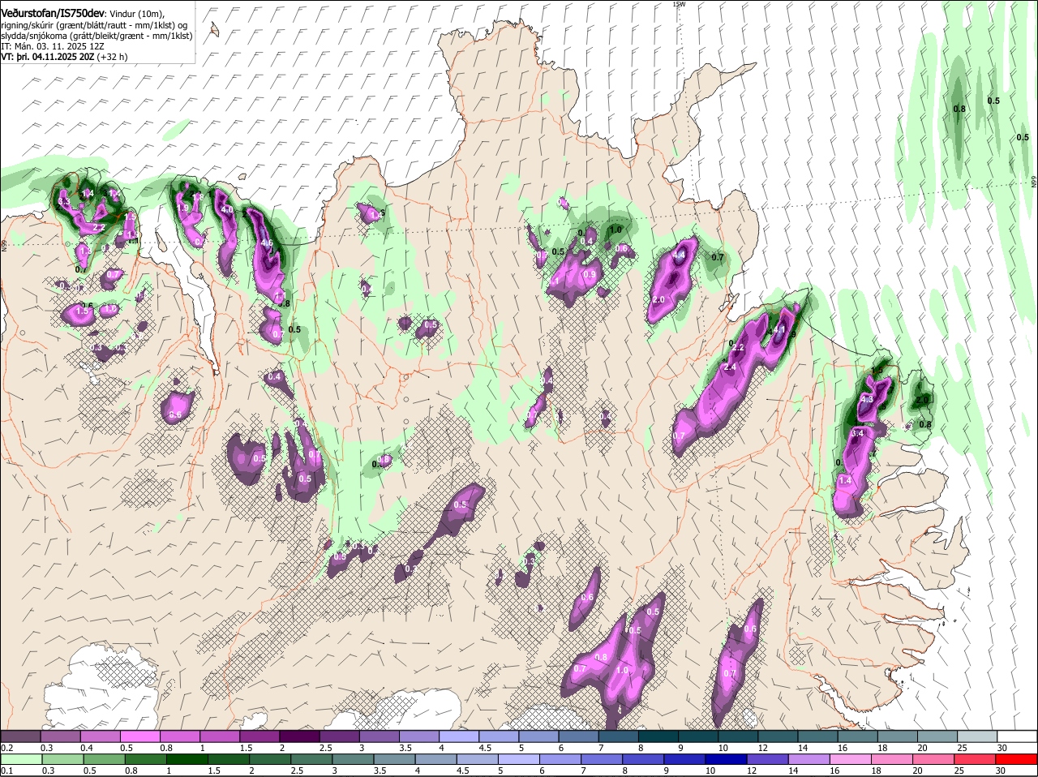Click the 8 dark teal swatch in the upper legend

(658, 736)
